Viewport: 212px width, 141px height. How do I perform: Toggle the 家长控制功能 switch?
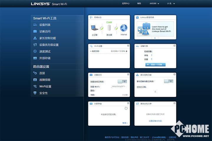tap(168, 81)
